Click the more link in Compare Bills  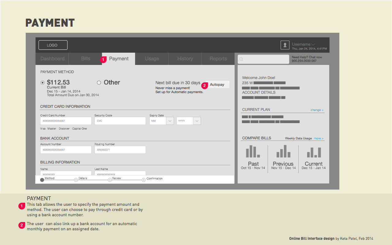(x=318, y=138)
